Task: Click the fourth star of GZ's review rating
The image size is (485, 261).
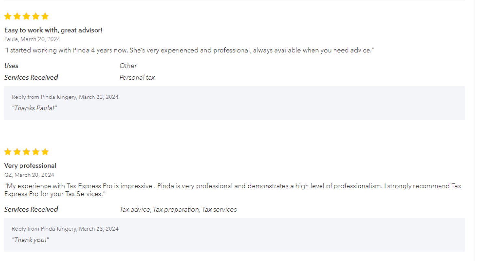Action: point(36,152)
